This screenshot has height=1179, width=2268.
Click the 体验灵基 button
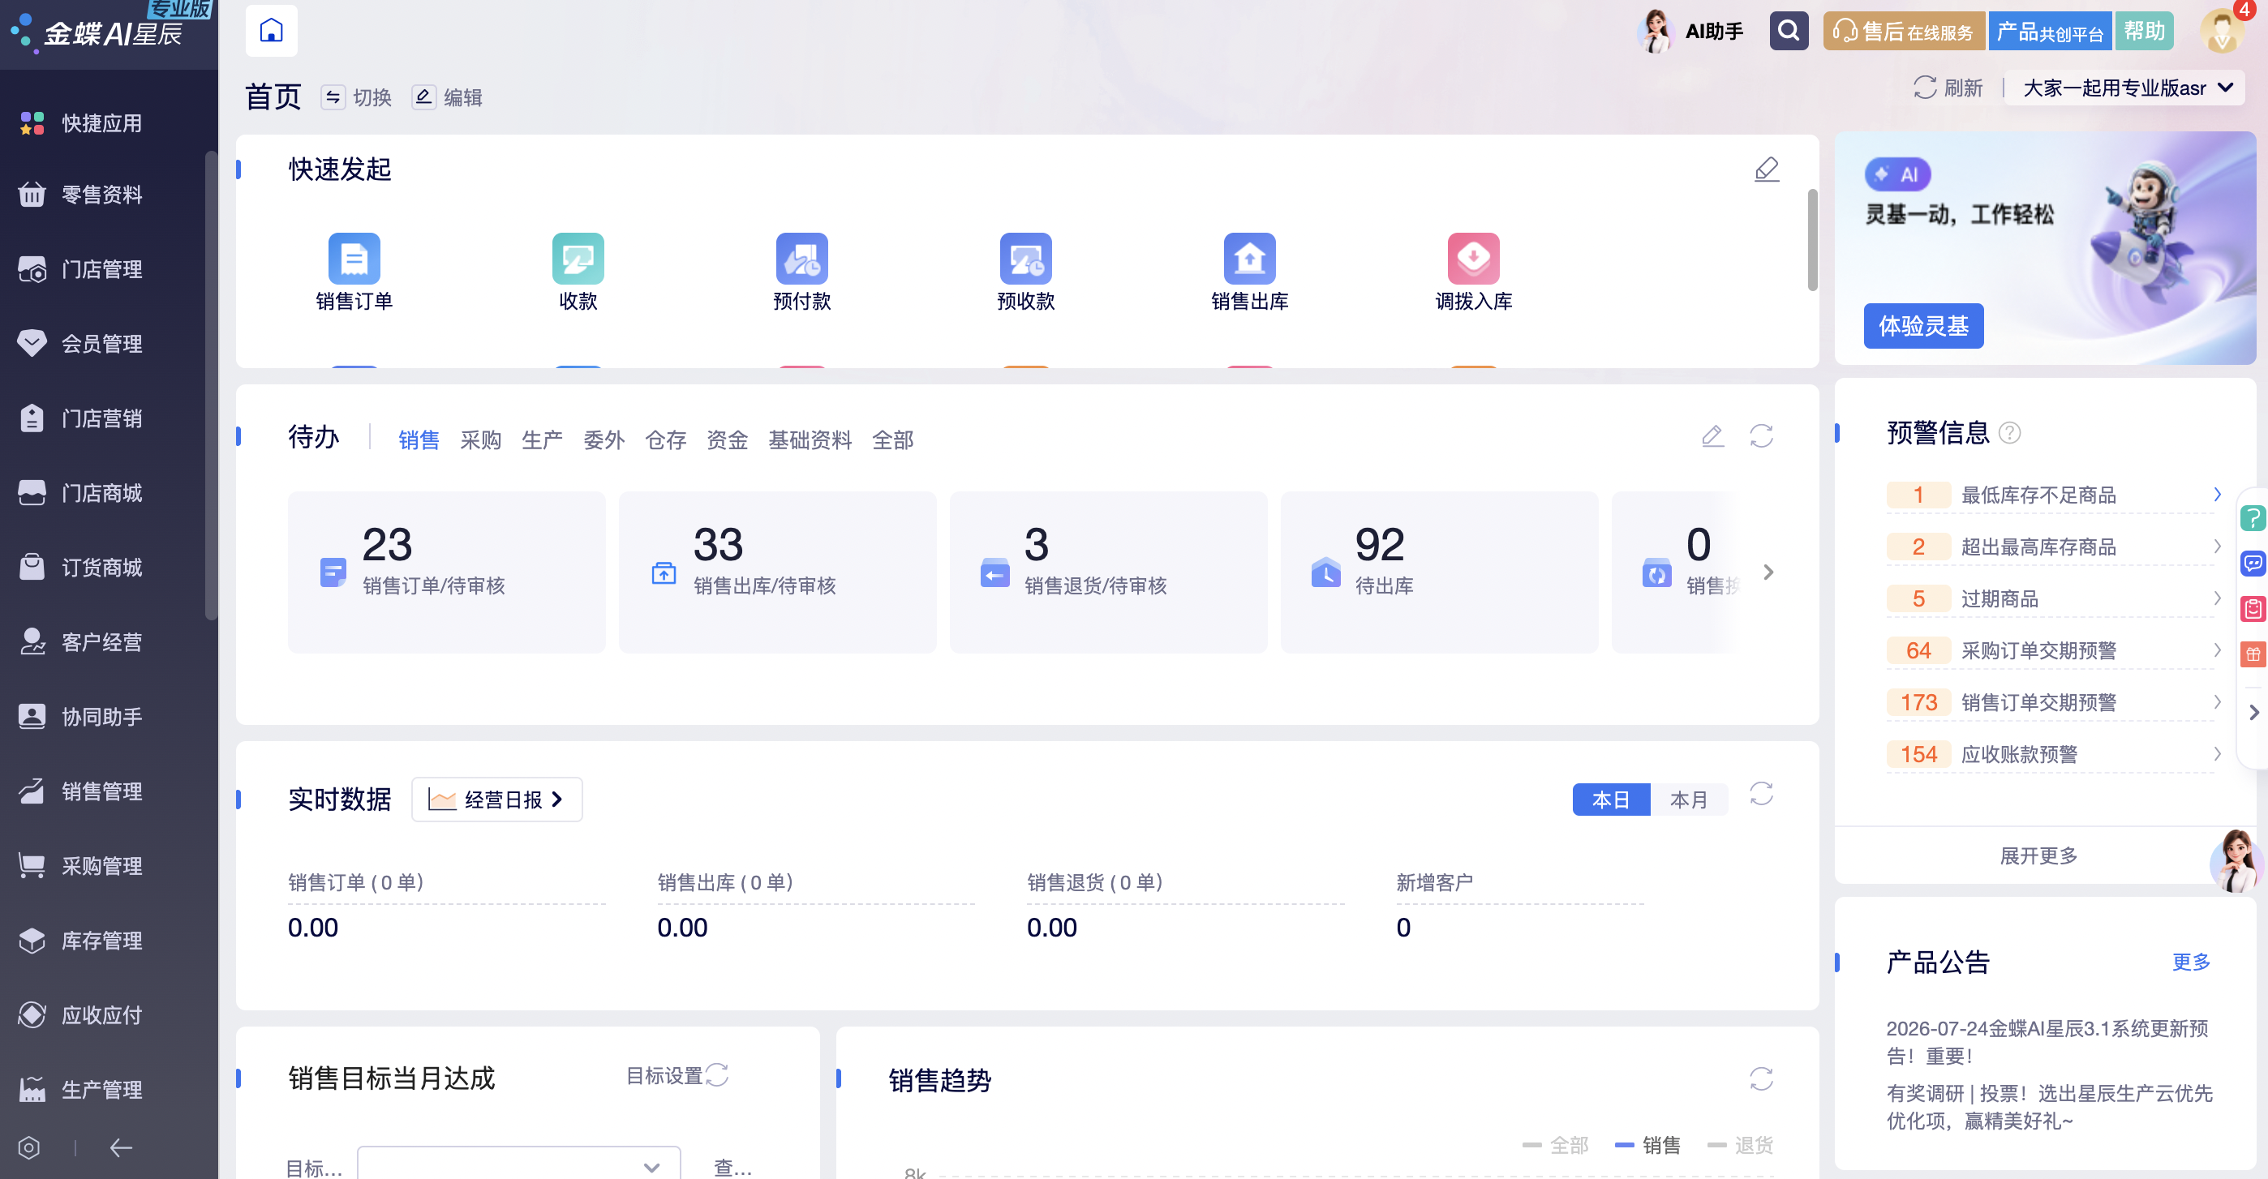coord(1923,327)
